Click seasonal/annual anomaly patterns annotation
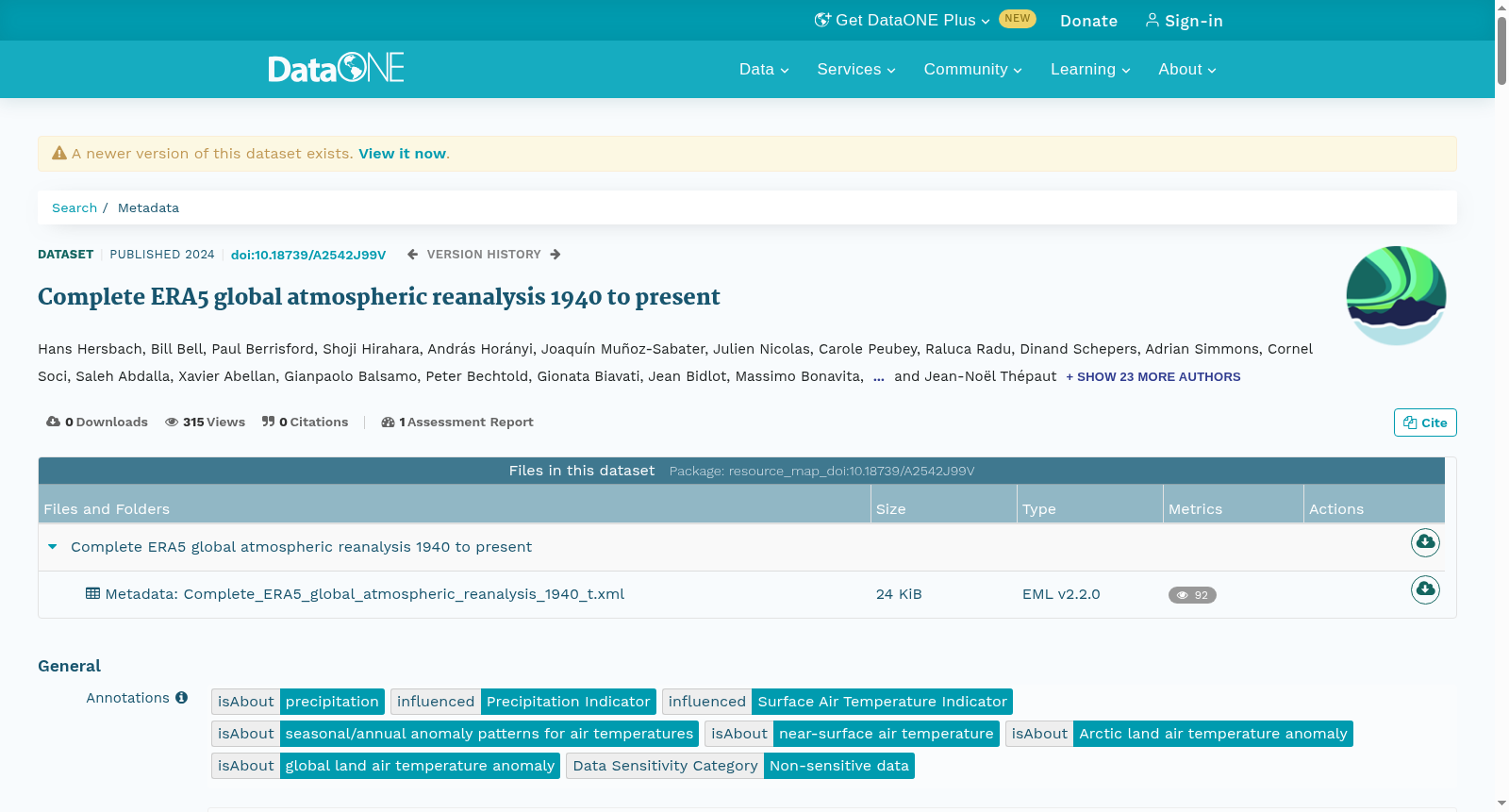This screenshot has height=812, width=1509. pos(489,734)
